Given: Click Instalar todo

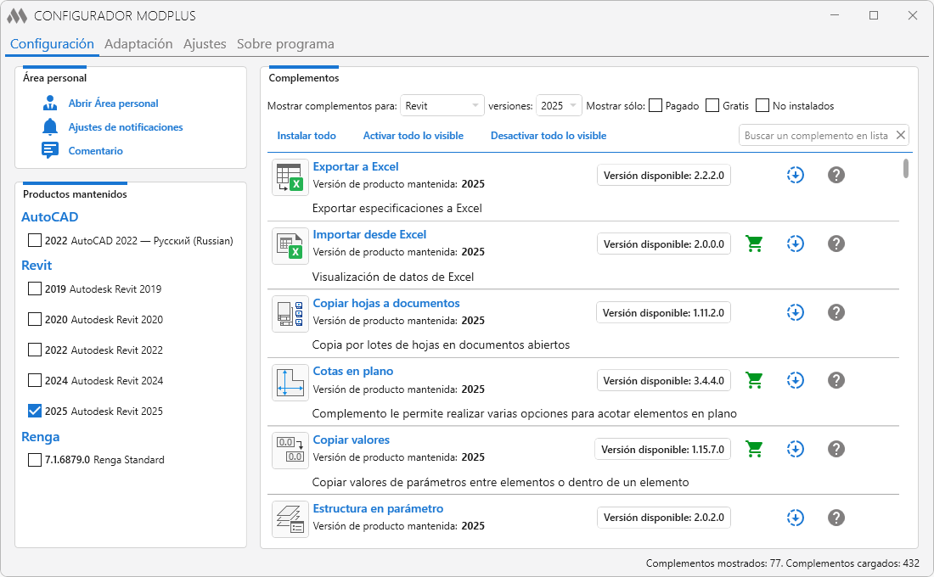Looking at the screenshot, I should pos(307,136).
